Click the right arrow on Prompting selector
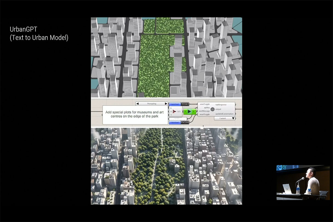The height and width of the screenshot is (222, 333). coord(166,104)
